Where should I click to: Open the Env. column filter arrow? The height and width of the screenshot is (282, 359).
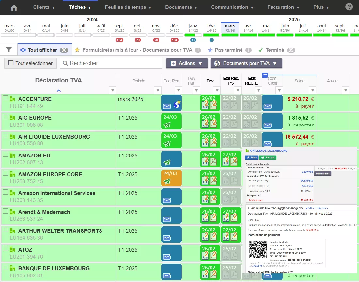click(x=217, y=90)
